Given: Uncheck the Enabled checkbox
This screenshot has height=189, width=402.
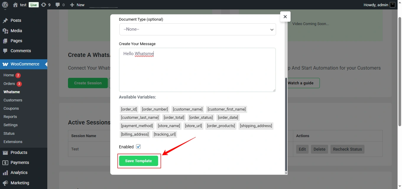Looking at the screenshot, I should [x=138, y=147].
